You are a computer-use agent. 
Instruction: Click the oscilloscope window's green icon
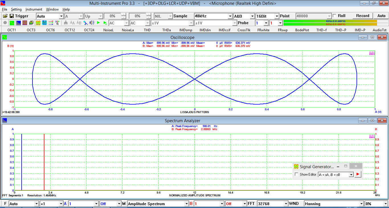pos(5,37)
